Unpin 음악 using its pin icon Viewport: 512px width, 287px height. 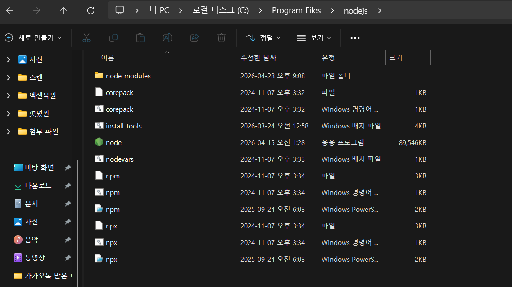tap(68, 240)
